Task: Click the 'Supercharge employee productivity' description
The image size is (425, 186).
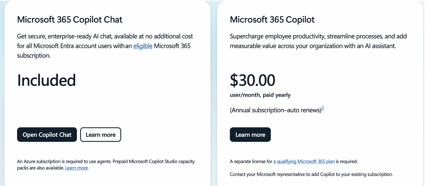Action: 318,41
